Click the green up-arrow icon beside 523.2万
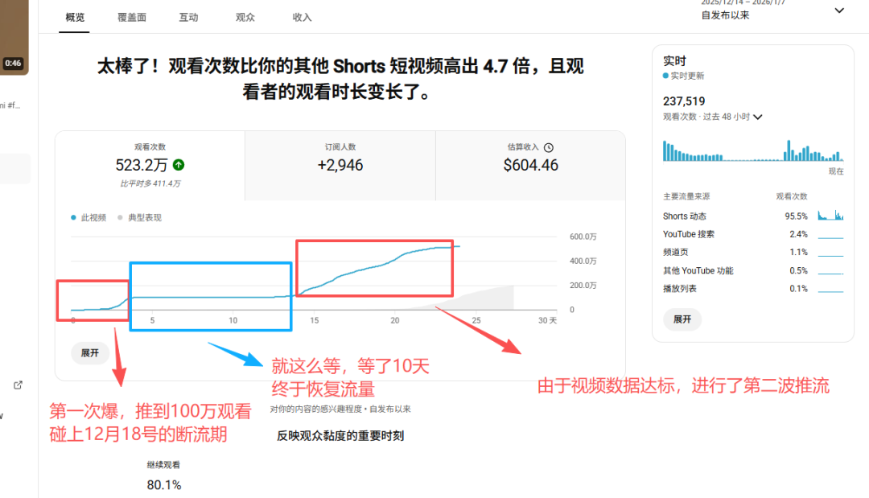The height and width of the screenshot is (498, 869). (x=179, y=164)
